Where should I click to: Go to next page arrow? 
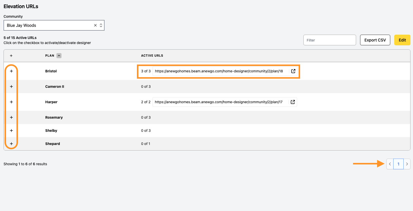click(x=407, y=164)
